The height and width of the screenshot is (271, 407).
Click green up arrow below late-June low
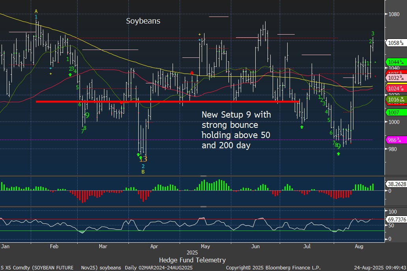[302, 127]
